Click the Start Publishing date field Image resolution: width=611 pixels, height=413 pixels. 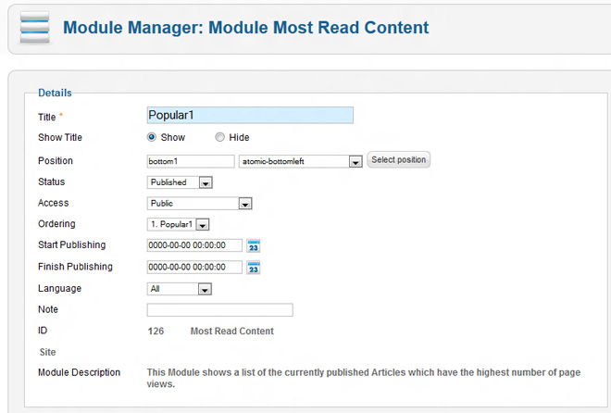pos(194,245)
